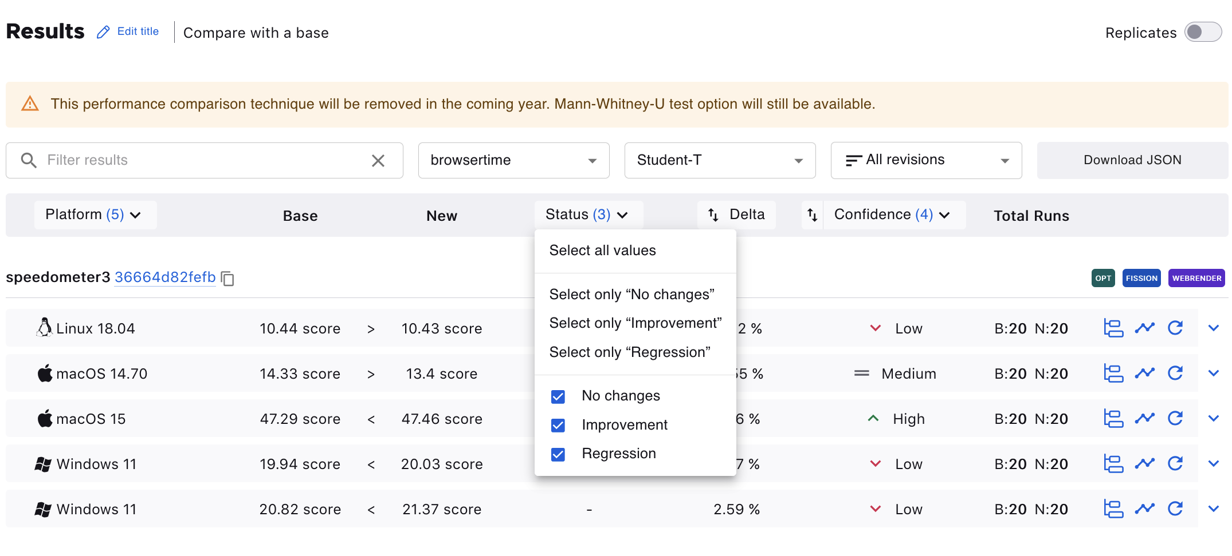
Task: Expand the last Windows 11 row chevron
Action: 1213,509
